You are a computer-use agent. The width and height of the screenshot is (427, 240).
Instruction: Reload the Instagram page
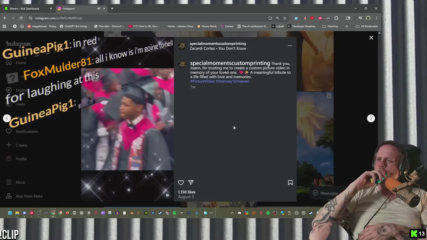click(x=21, y=18)
